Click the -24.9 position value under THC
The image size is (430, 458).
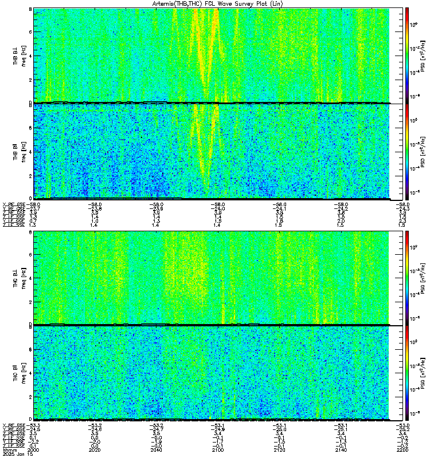[x=218, y=429]
